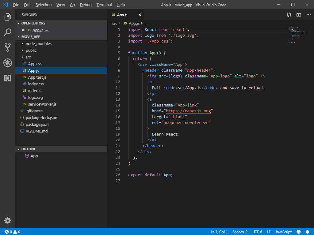This screenshot has width=314, height=235.
Task: Change indentation via Spaces: 2
Action: click(x=240, y=232)
